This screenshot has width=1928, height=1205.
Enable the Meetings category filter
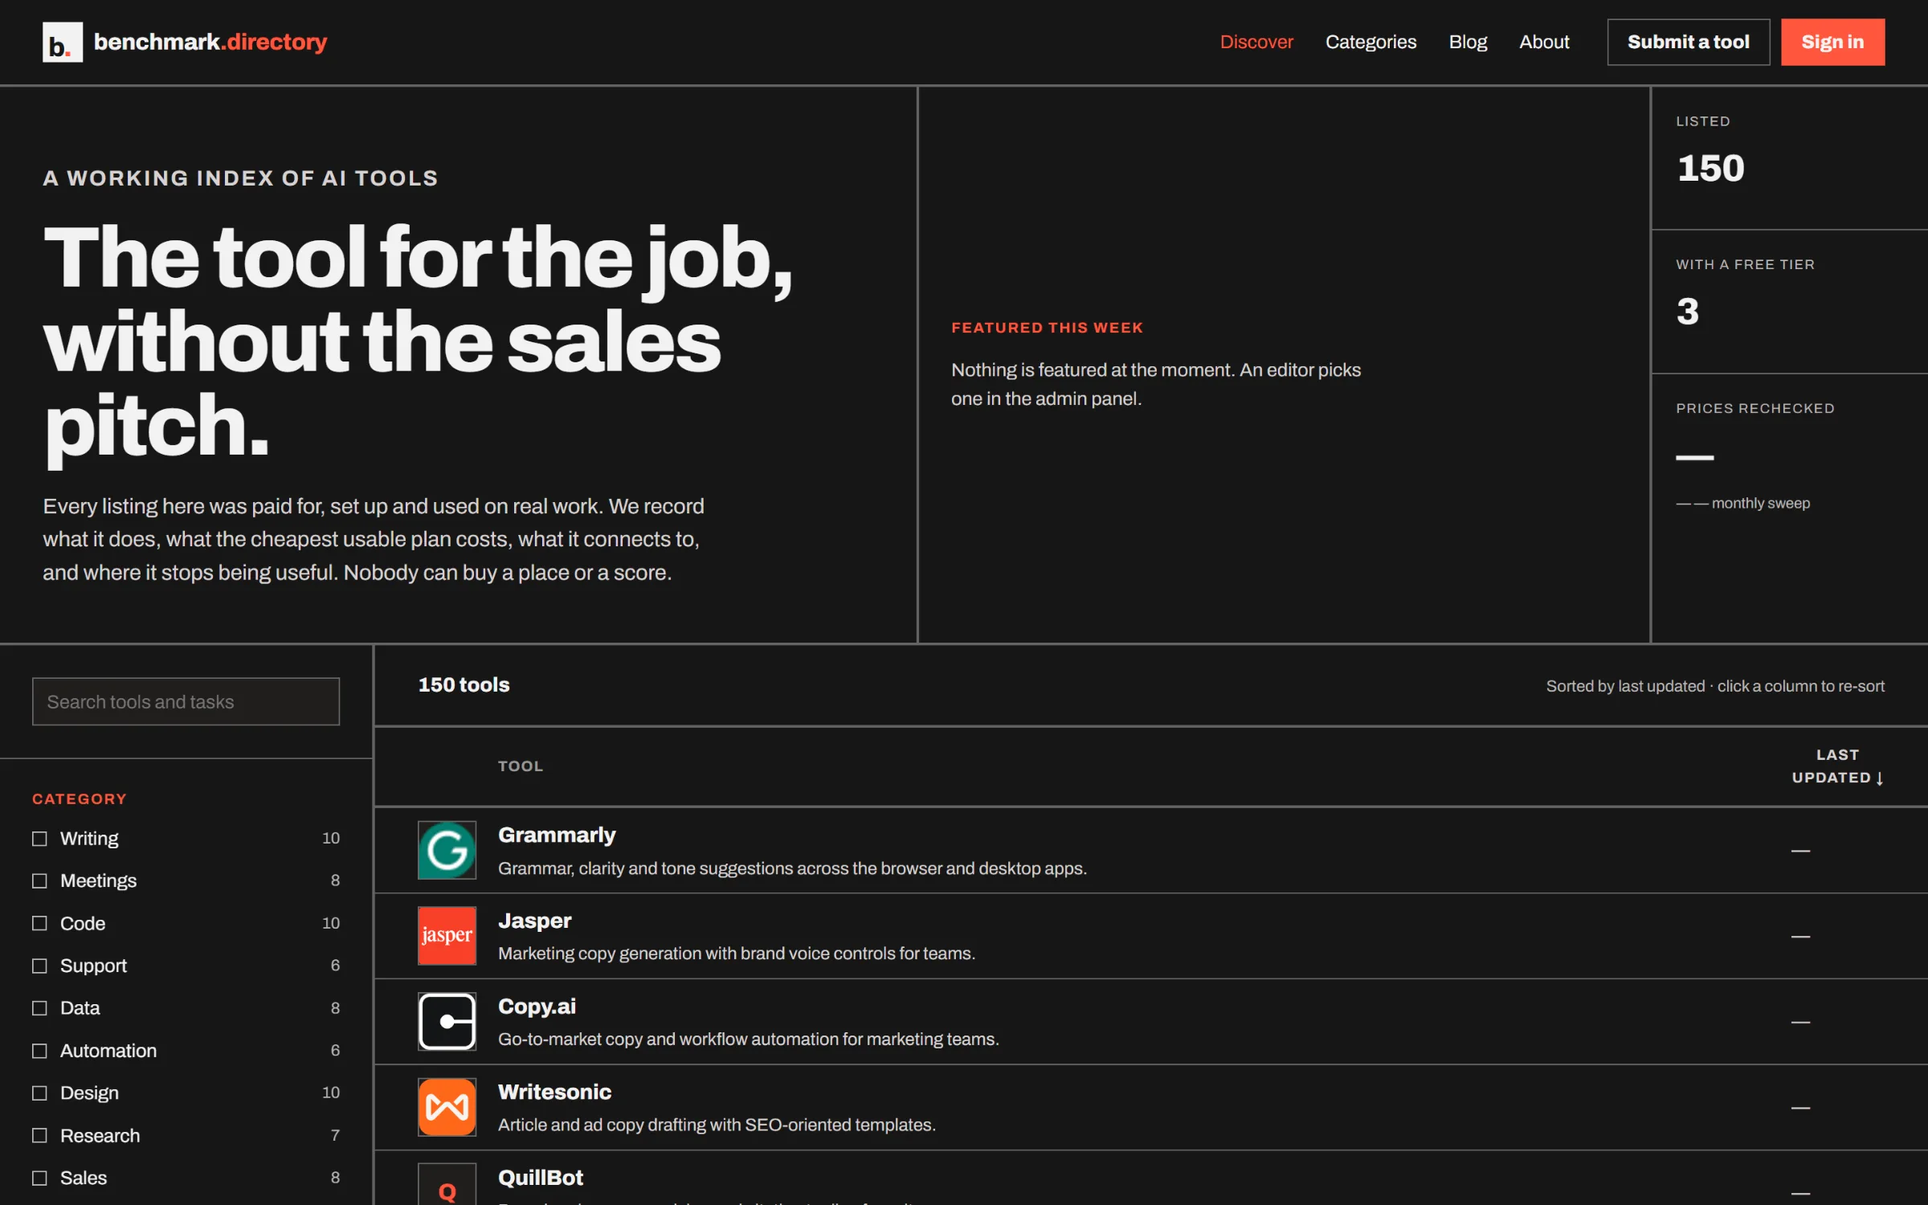pyautogui.click(x=39, y=880)
